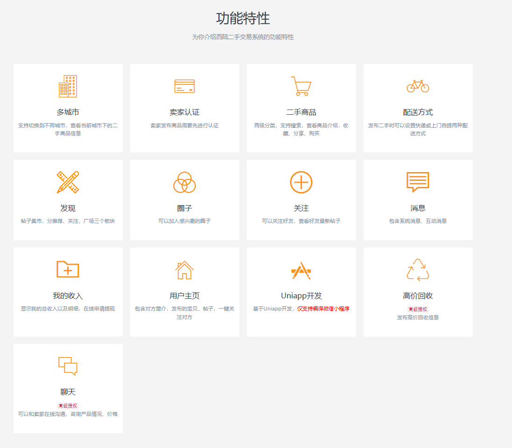Click the chat bubbles icon above 聊天
The height and width of the screenshot is (448, 512).
(68, 365)
